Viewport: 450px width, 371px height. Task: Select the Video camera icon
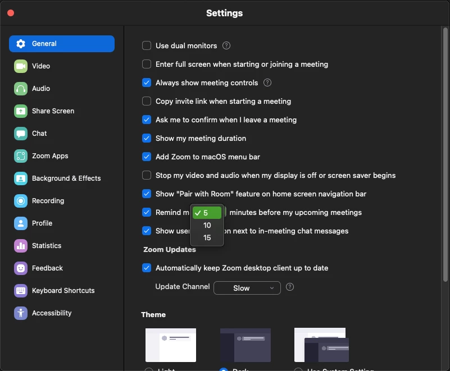tap(21, 66)
